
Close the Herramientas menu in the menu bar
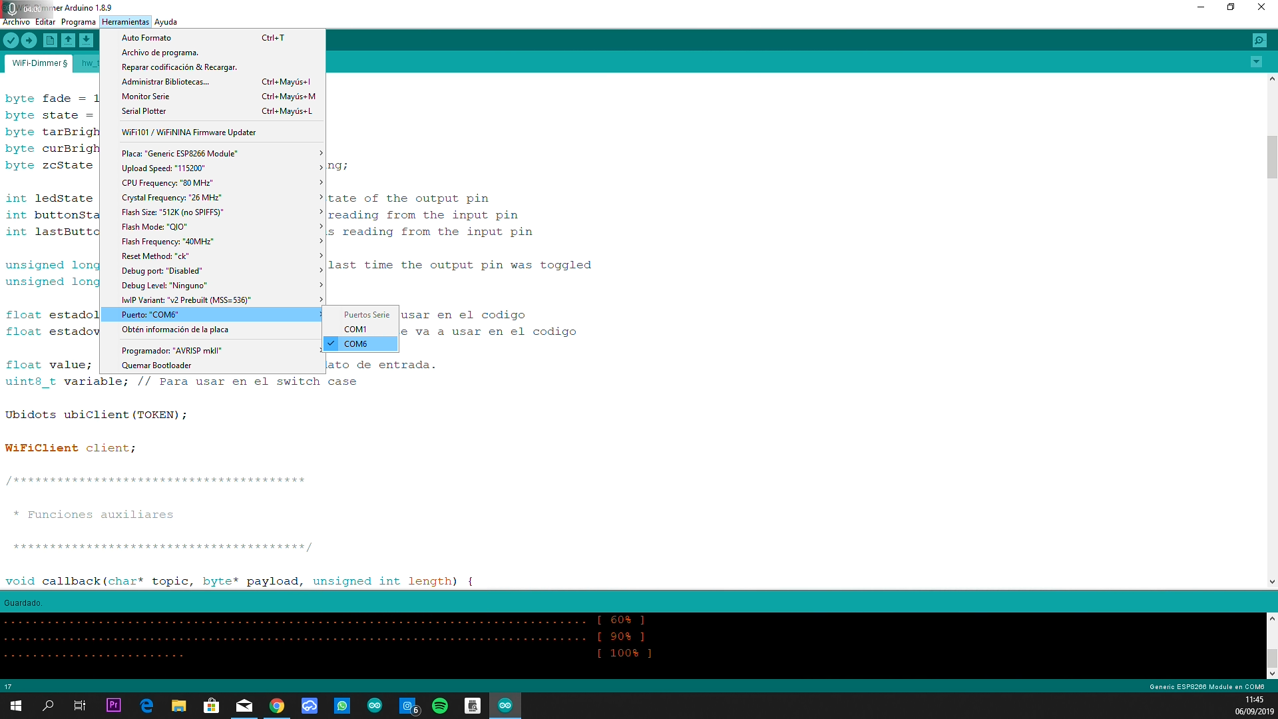point(125,22)
